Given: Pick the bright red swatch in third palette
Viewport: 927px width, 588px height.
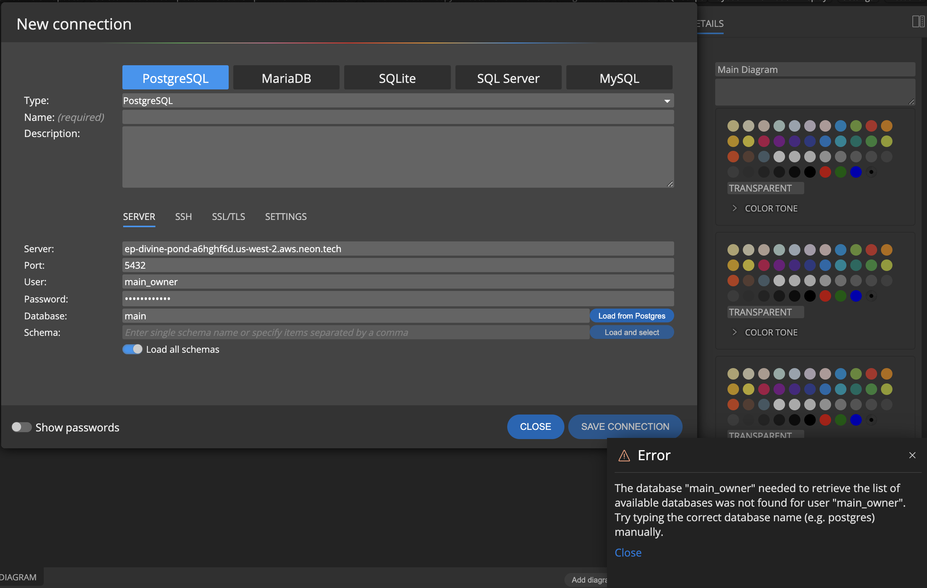Looking at the screenshot, I should [825, 420].
